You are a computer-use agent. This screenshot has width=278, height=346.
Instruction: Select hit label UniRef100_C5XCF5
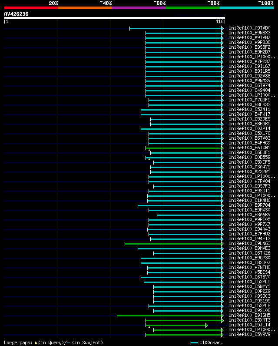(249, 162)
